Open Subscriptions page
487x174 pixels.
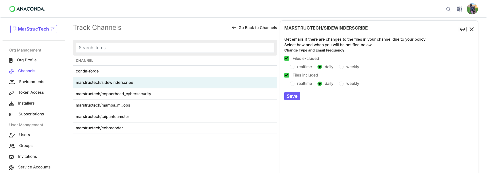pyautogui.click(x=31, y=114)
